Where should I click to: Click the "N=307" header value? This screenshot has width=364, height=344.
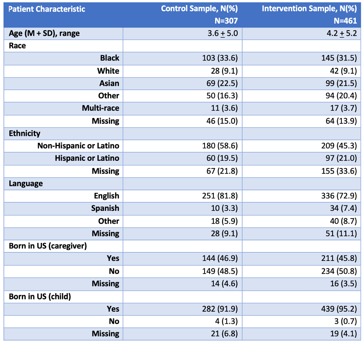coord(226,21)
